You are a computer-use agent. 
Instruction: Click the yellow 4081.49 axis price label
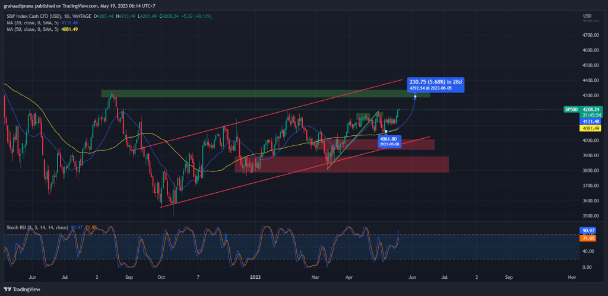tap(590, 128)
